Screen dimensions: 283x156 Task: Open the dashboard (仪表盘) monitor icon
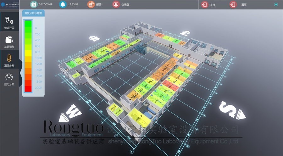(x=116, y=5)
